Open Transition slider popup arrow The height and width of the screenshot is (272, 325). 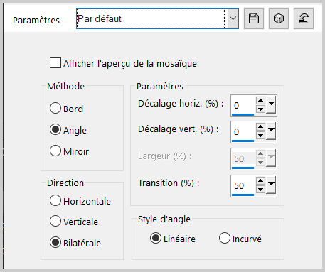click(271, 185)
